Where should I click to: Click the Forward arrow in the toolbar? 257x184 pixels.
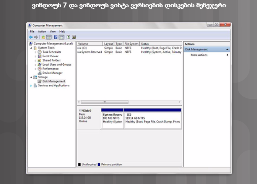point(36,37)
